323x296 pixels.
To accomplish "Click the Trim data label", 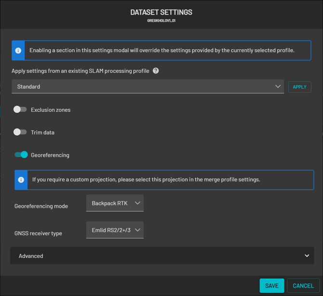I will pos(42,133).
